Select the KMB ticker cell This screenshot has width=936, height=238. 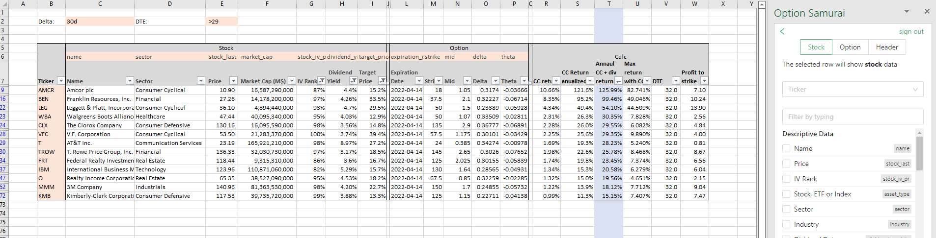pos(51,196)
